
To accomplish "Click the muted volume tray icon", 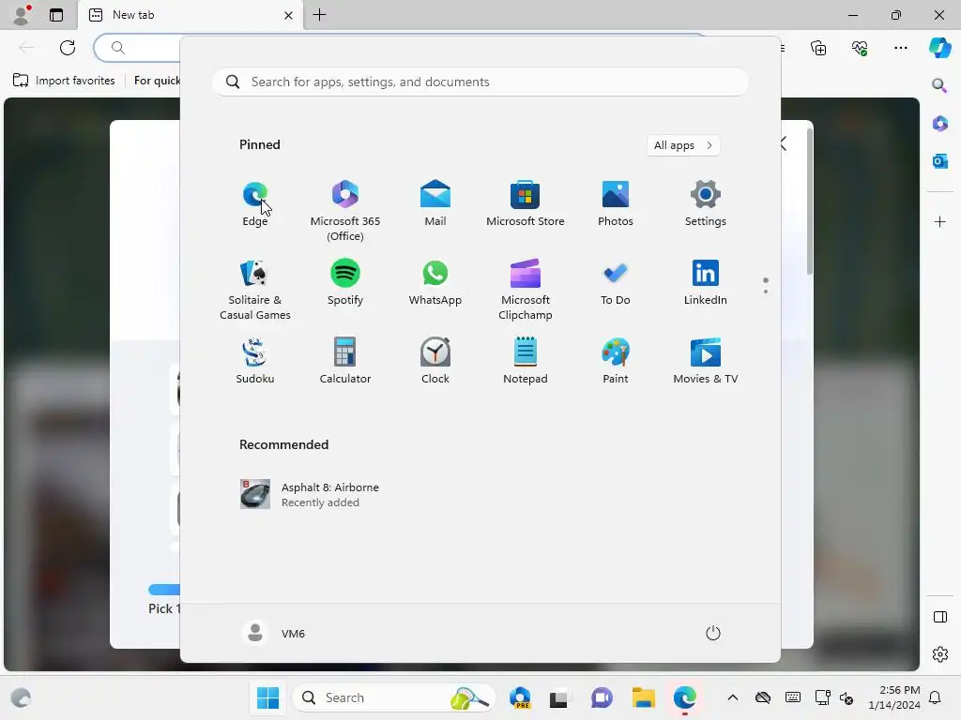I will tap(847, 697).
